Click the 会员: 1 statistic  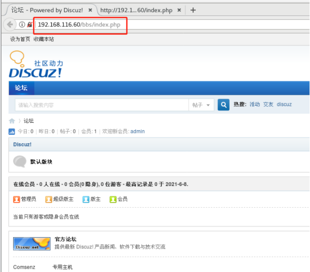point(89,131)
